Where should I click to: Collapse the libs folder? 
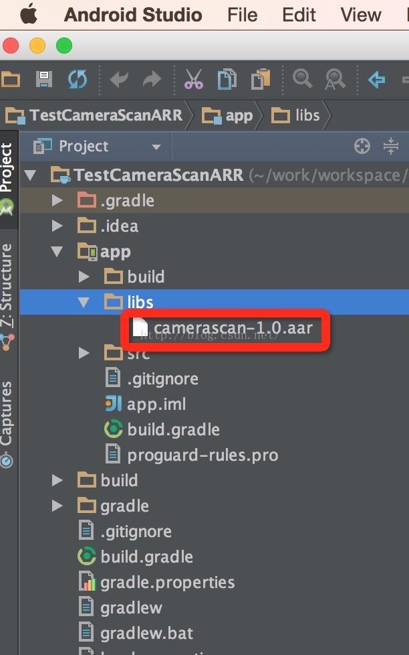click(84, 302)
